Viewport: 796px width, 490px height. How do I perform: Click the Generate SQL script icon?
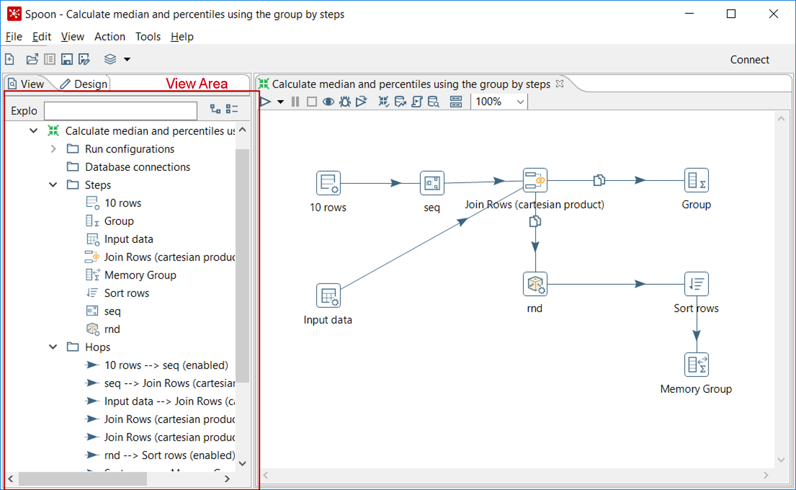click(x=417, y=102)
